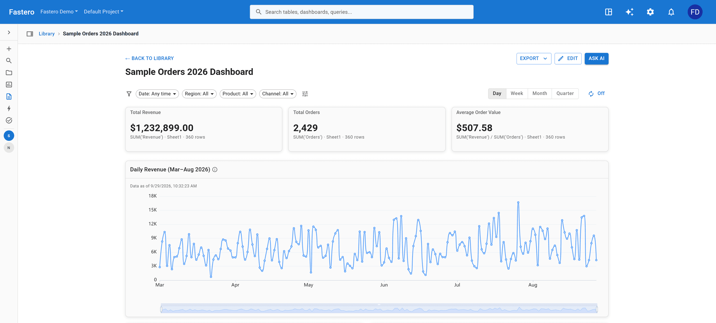Open the FD user avatar menu
This screenshot has width=716, height=323.
pyautogui.click(x=695, y=12)
